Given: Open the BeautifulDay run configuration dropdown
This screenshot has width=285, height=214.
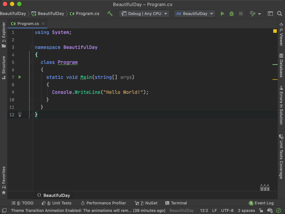Looking at the screenshot, I should 195,14.
